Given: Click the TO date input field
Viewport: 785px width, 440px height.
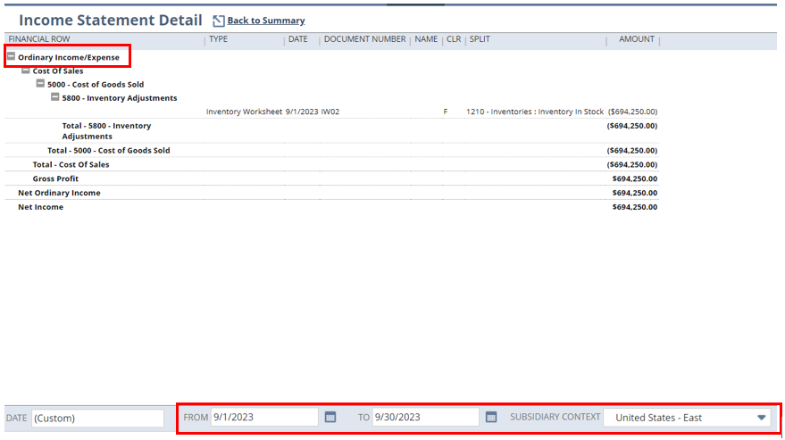Looking at the screenshot, I should pos(425,417).
